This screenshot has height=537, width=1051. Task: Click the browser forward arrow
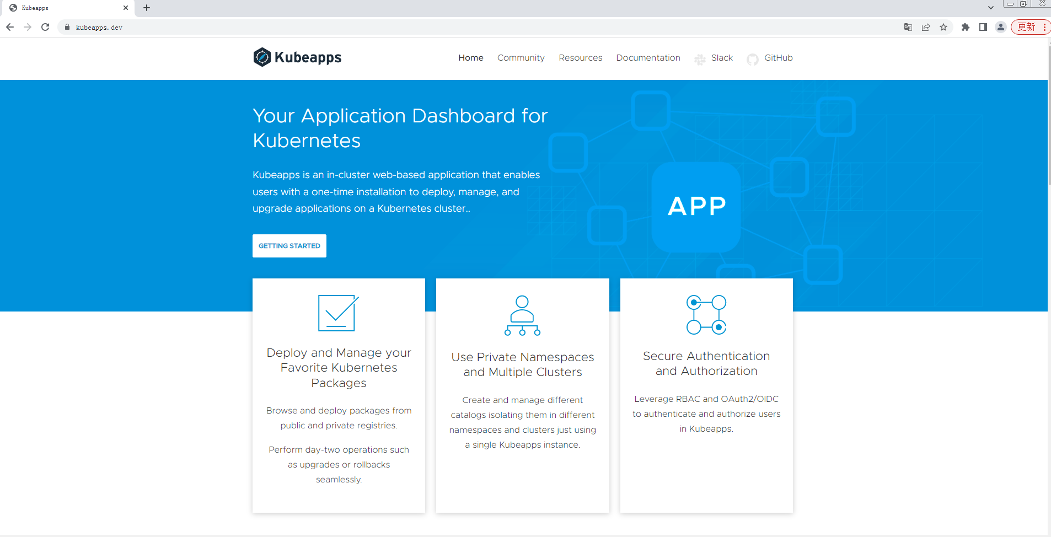(28, 27)
